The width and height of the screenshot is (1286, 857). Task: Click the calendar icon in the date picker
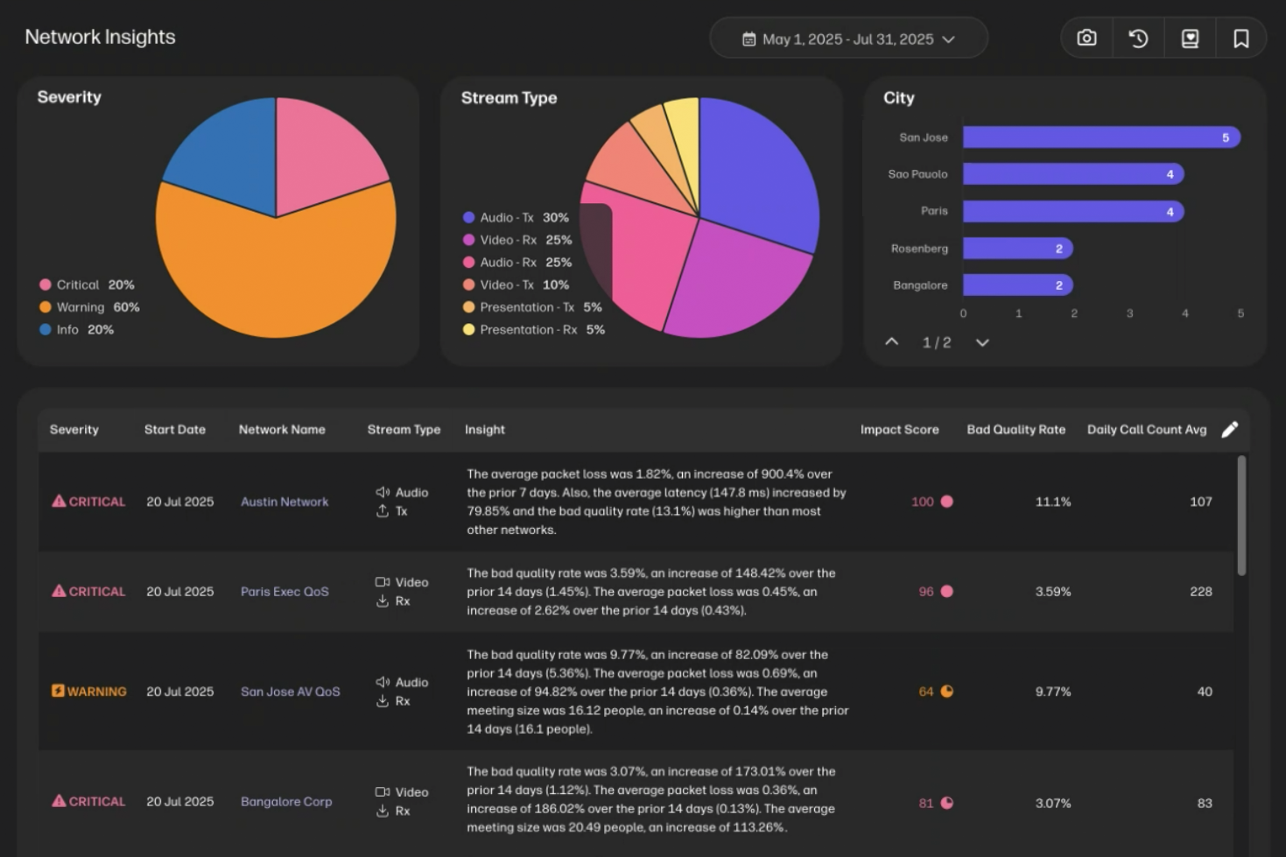point(748,39)
